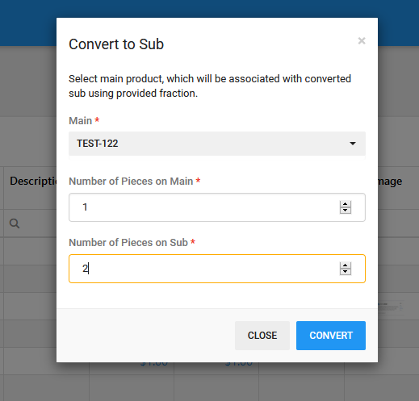Select the Image column header
The height and width of the screenshot is (401, 419).
click(390, 182)
